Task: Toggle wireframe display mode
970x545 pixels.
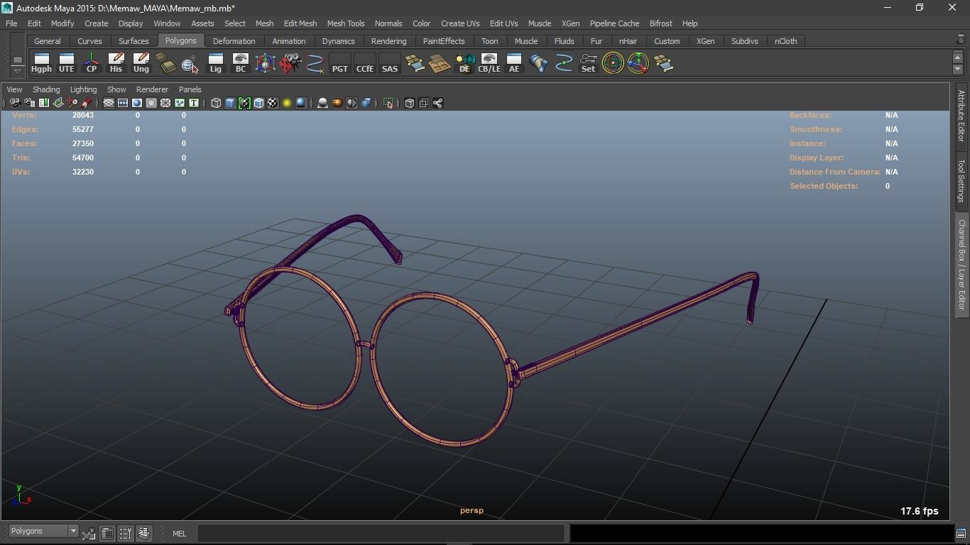Action: [216, 103]
